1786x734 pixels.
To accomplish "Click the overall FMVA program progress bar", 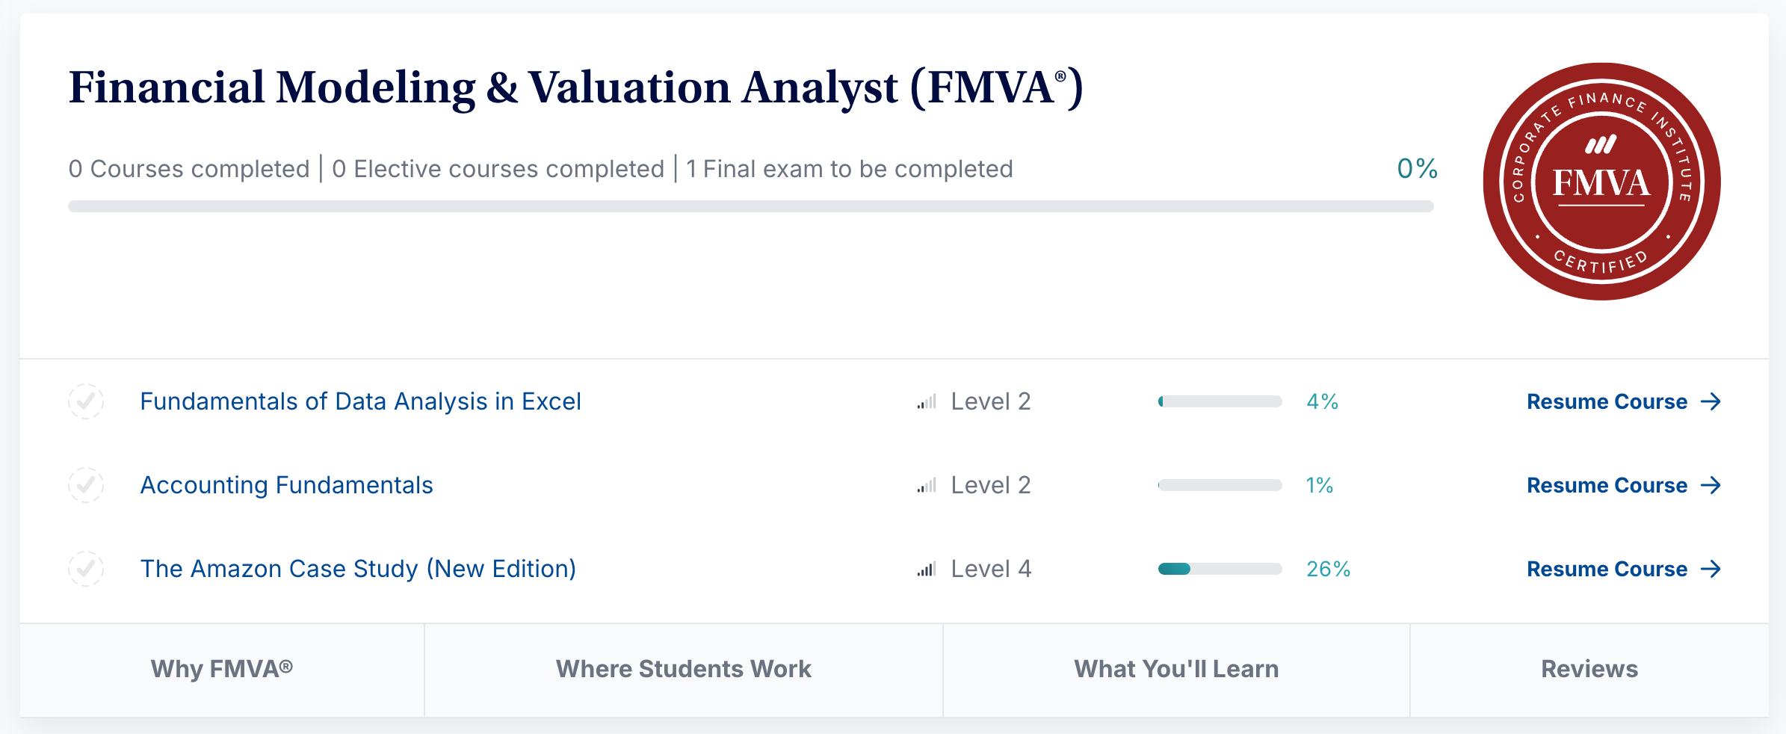I will [750, 206].
